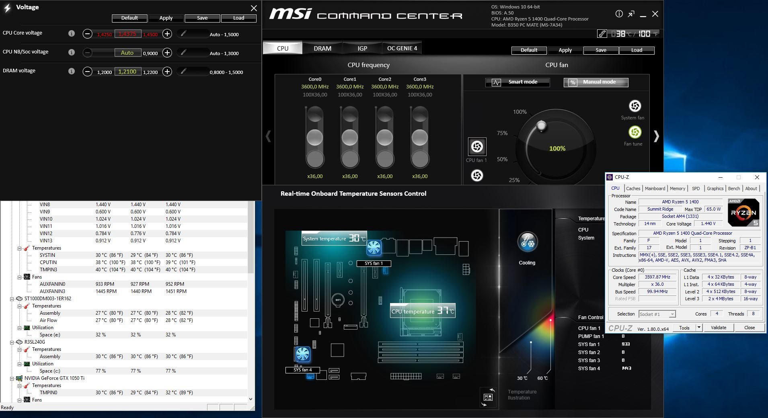Open the Caches tab in CPU-Z
768x418 pixels.
pos(633,189)
